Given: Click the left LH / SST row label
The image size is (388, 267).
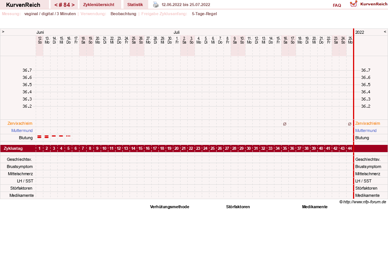Looking at the screenshot, I should pyautogui.click(x=25, y=181).
